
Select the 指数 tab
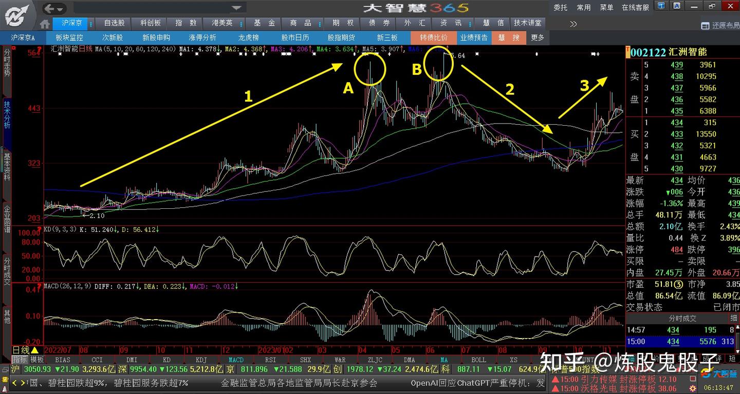tap(186, 23)
